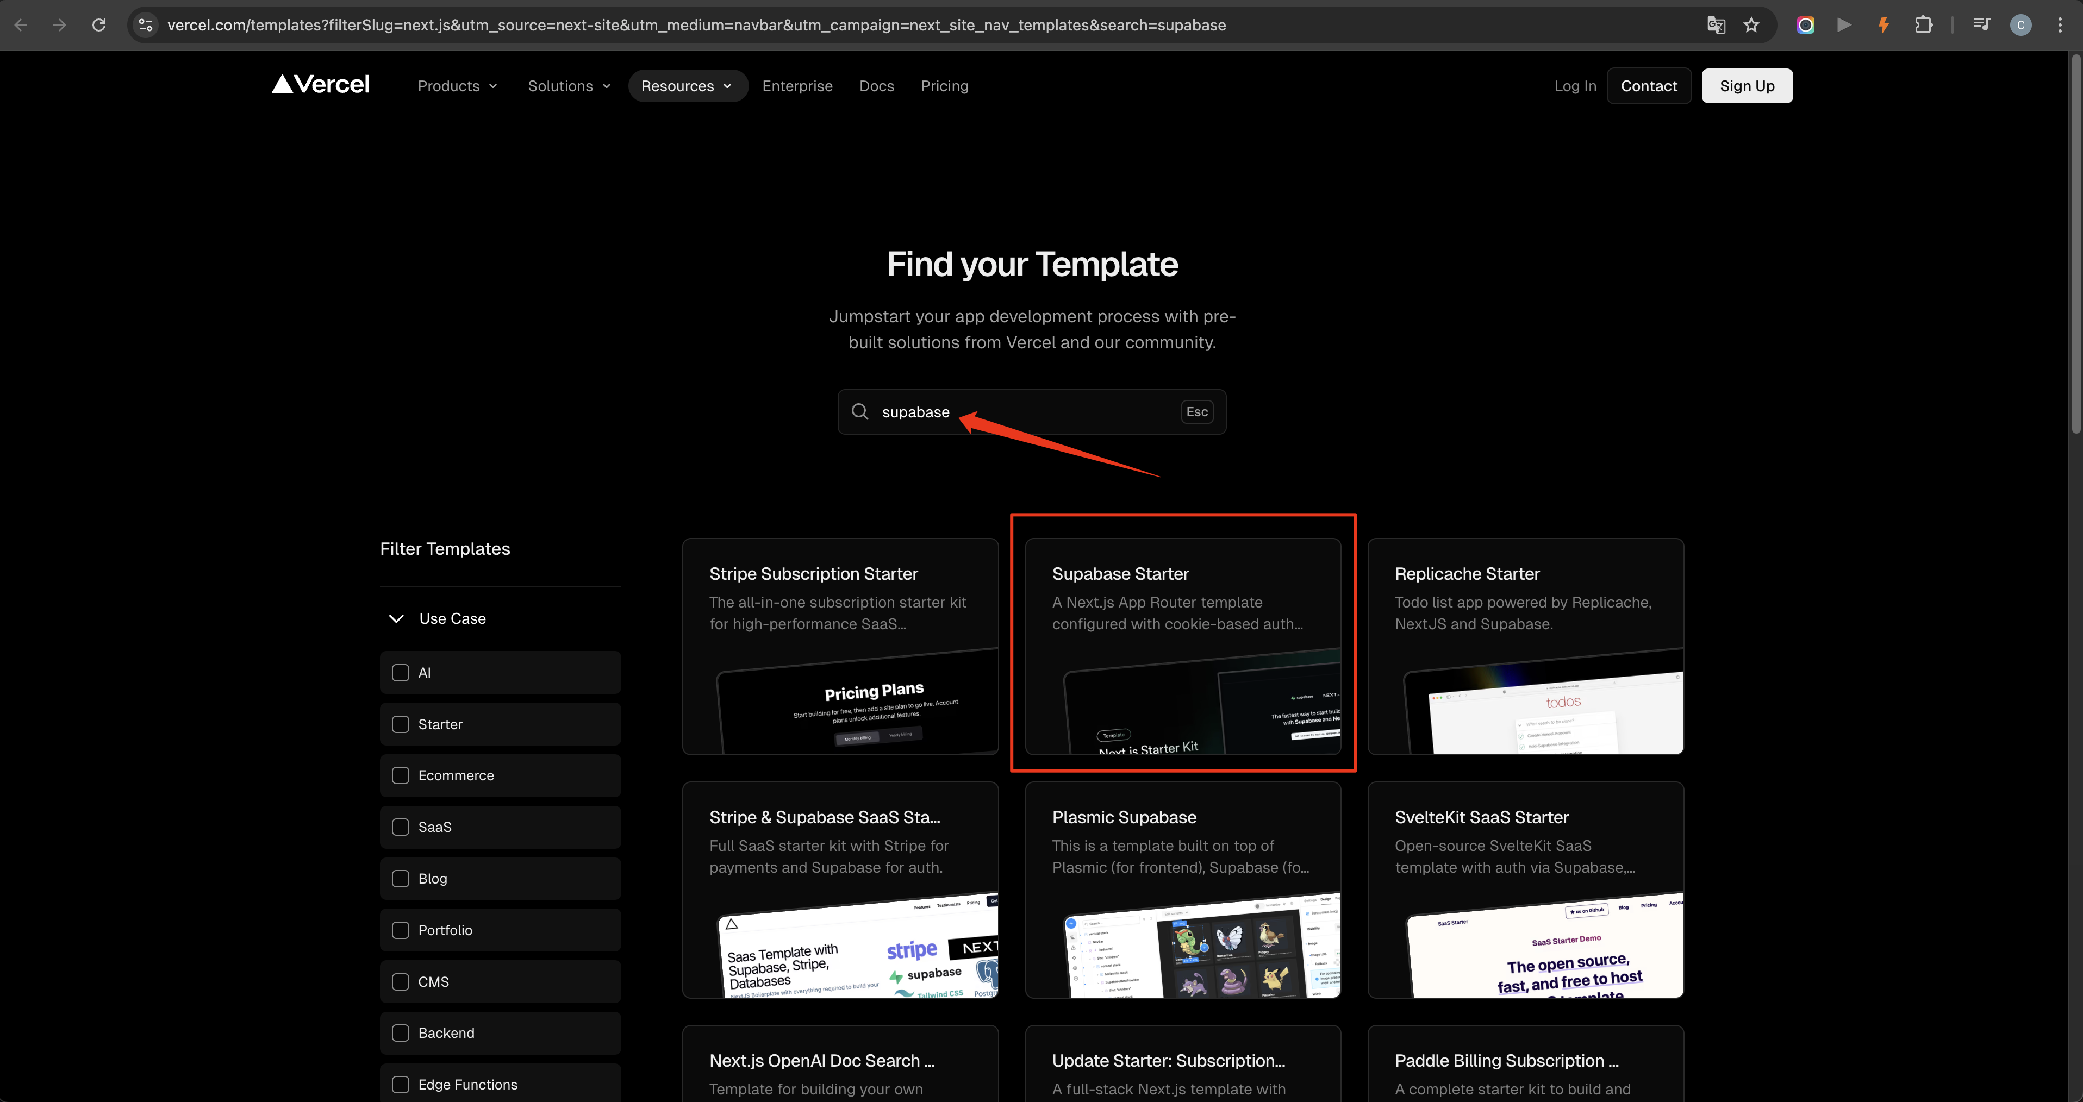Screen dimensions: 2083x1102
Task: Click the search magnifier icon
Action: (859, 411)
